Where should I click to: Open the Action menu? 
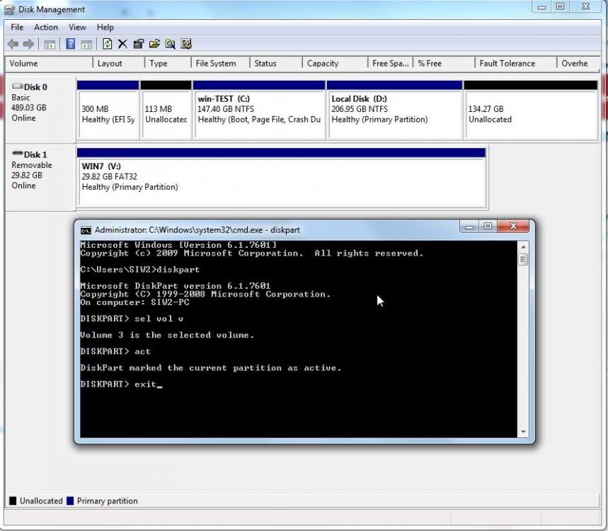[x=46, y=27]
